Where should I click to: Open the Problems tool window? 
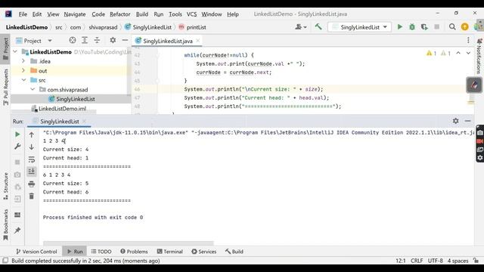coord(134,252)
